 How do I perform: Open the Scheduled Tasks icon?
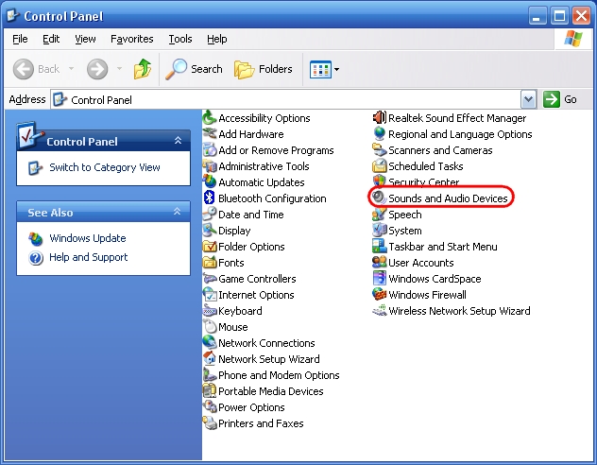click(x=379, y=166)
